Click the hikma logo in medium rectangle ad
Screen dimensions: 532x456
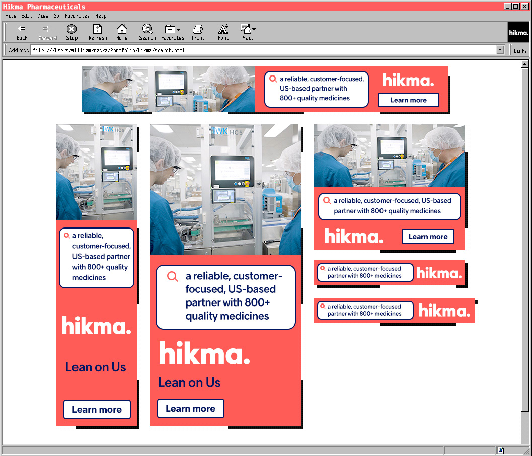pos(354,236)
